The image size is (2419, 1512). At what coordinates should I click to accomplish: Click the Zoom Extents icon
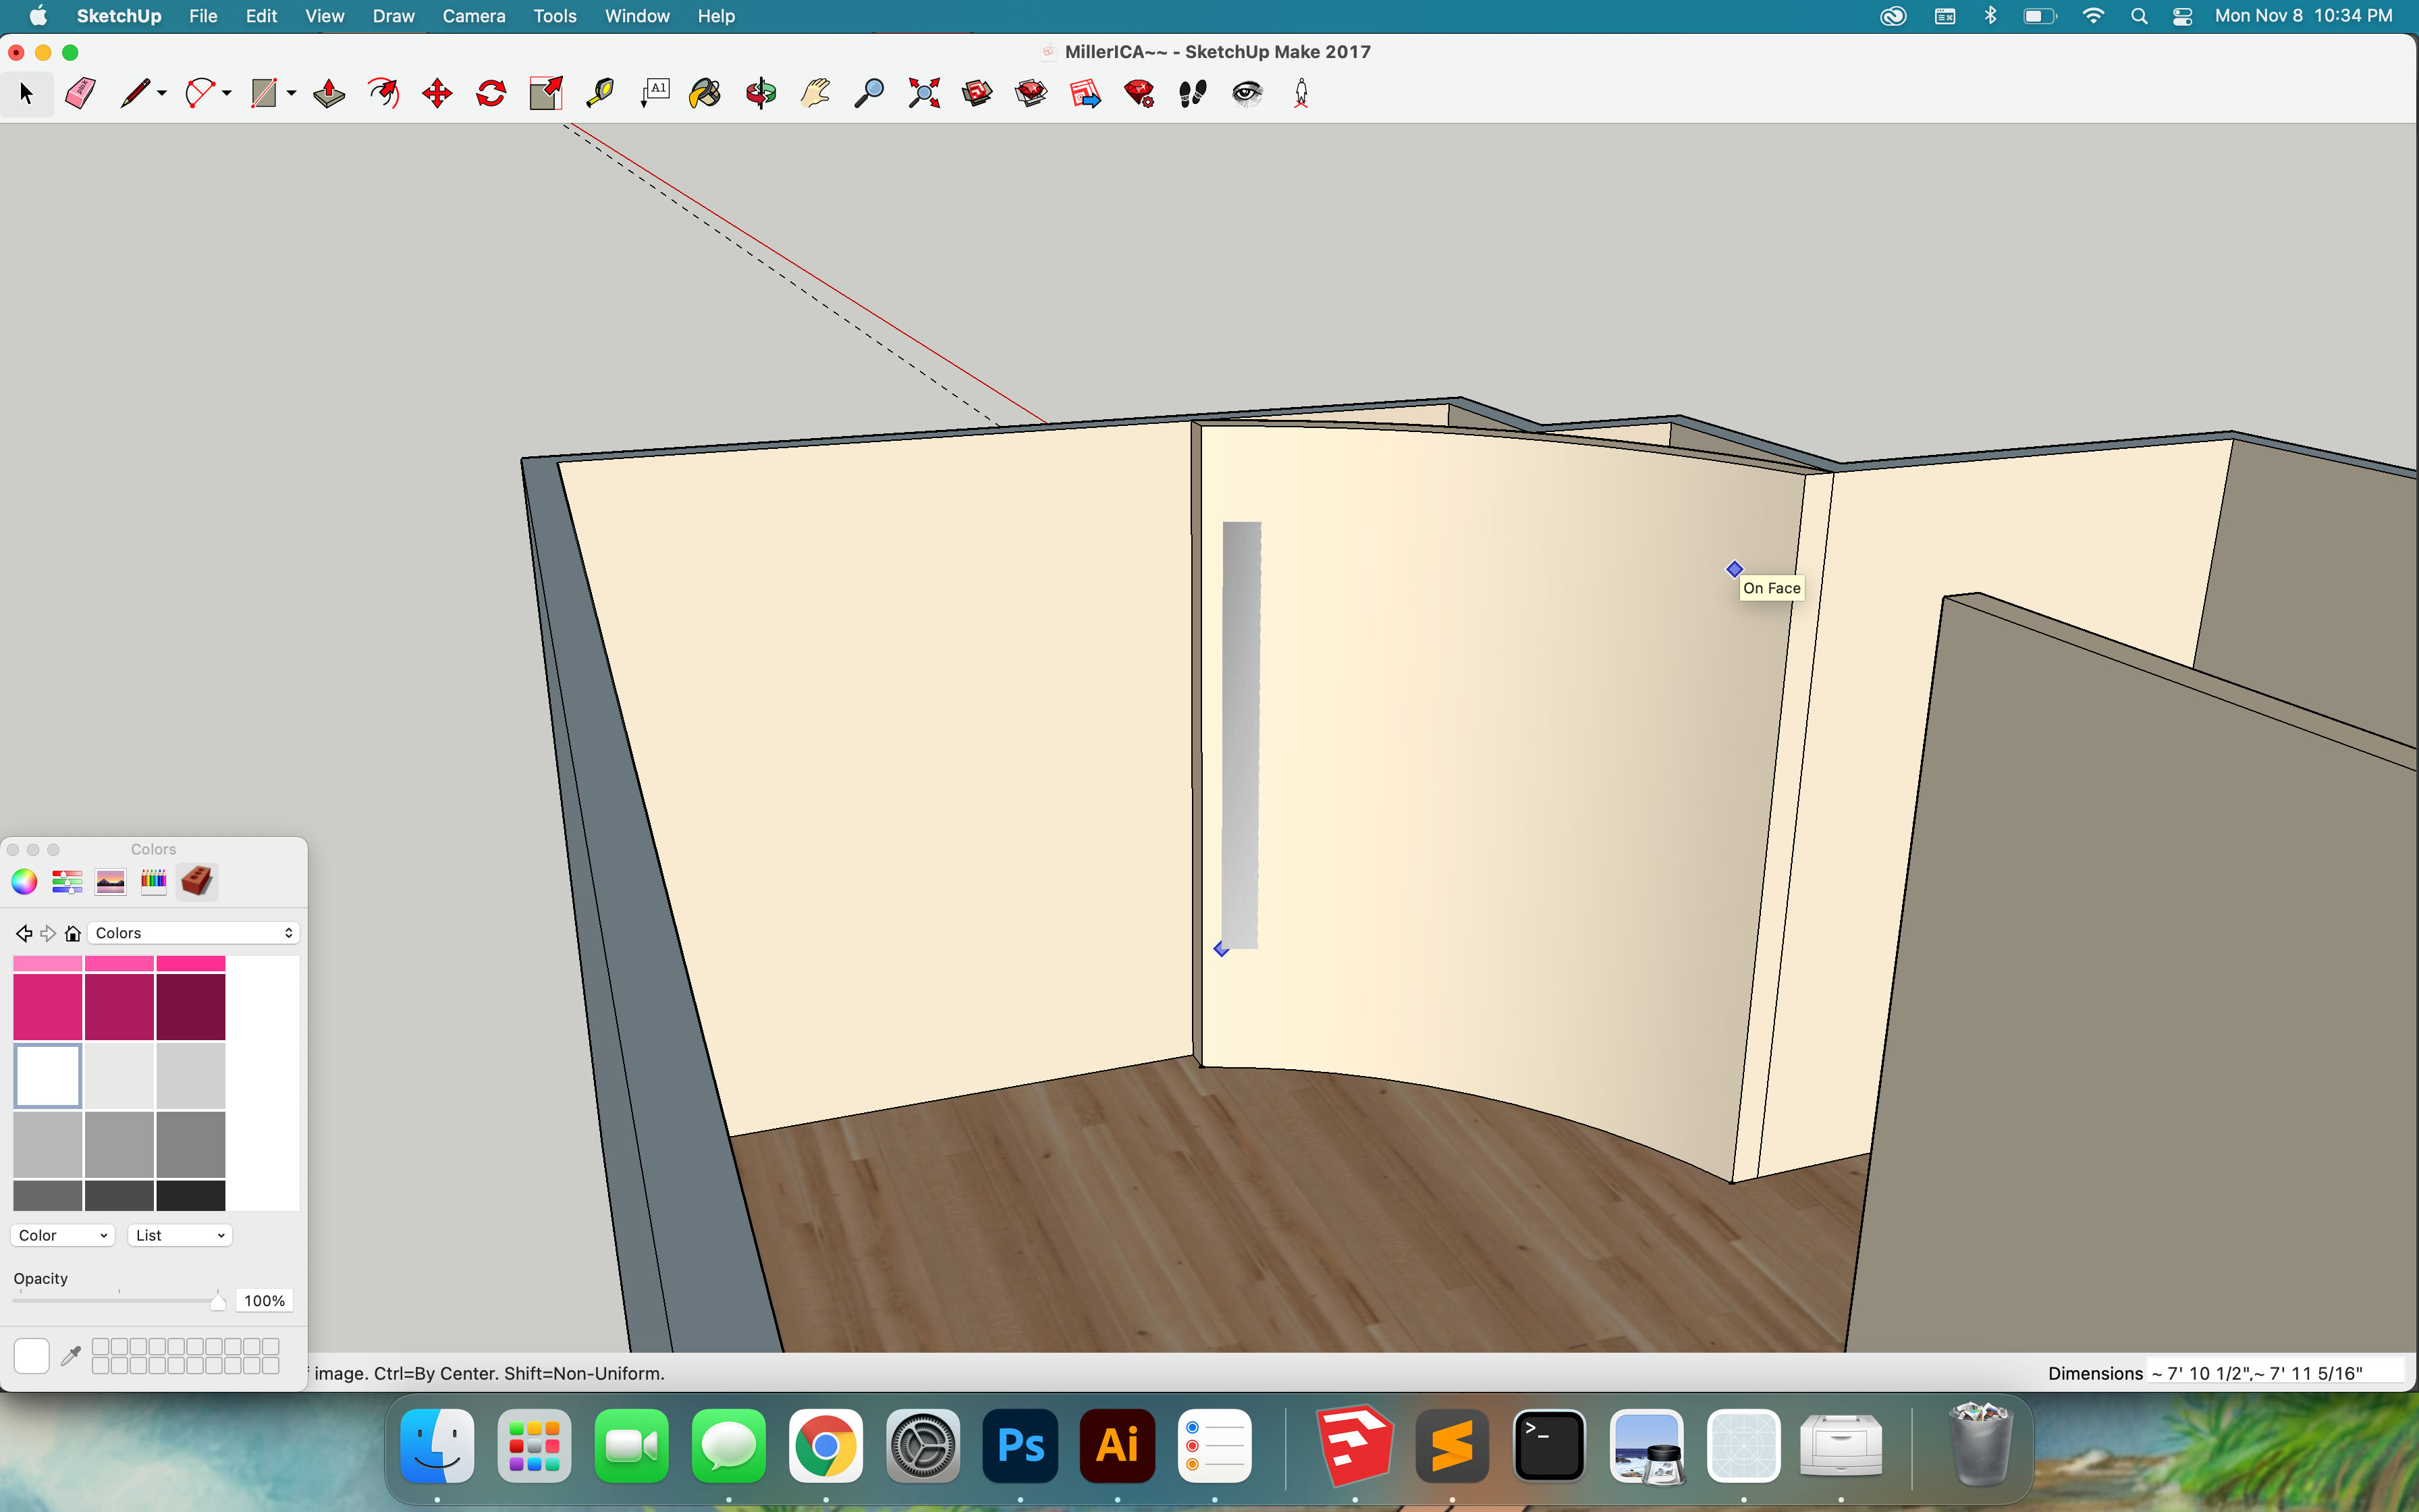[x=923, y=94]
